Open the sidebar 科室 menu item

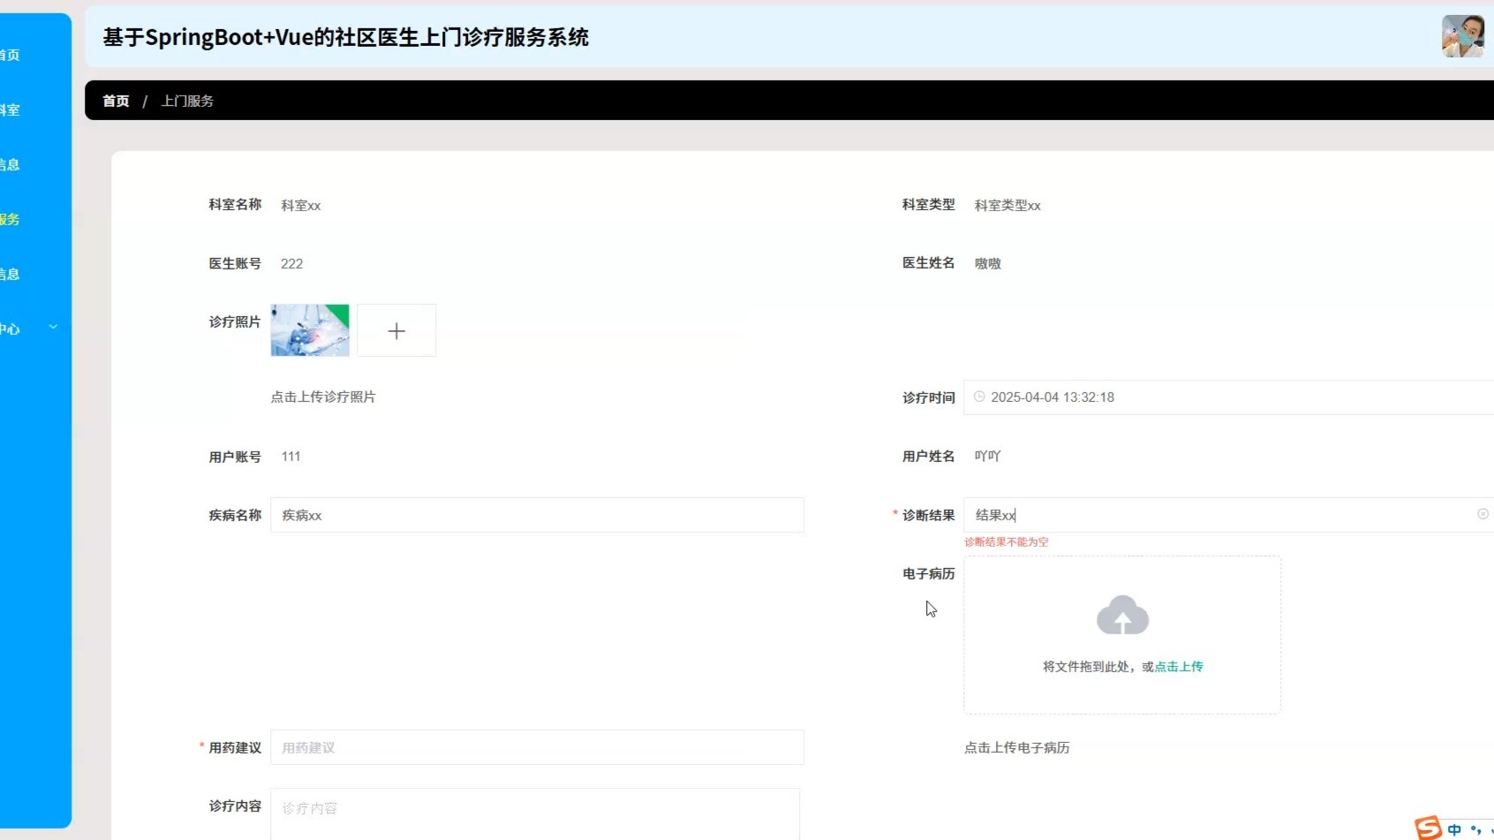click(10, 110)
